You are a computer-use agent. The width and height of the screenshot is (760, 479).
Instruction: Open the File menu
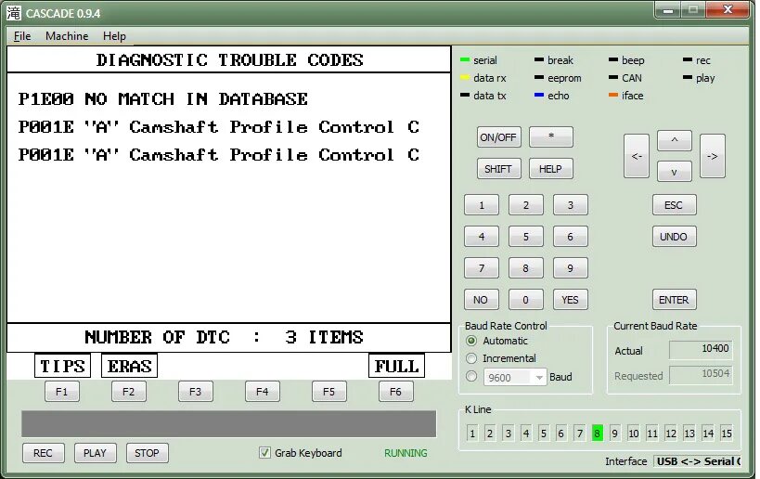pyautogui.click(x=22, y=36)
